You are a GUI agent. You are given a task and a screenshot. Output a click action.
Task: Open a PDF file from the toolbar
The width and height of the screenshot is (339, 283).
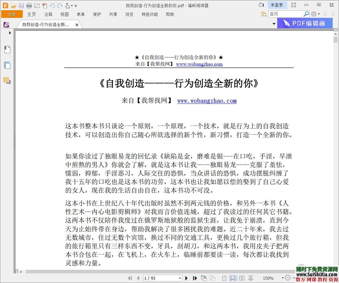[x=14, y=5]
